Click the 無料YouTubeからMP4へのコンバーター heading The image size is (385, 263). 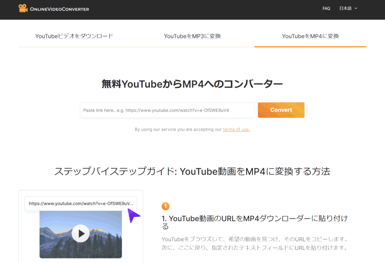tap(192, 84)
